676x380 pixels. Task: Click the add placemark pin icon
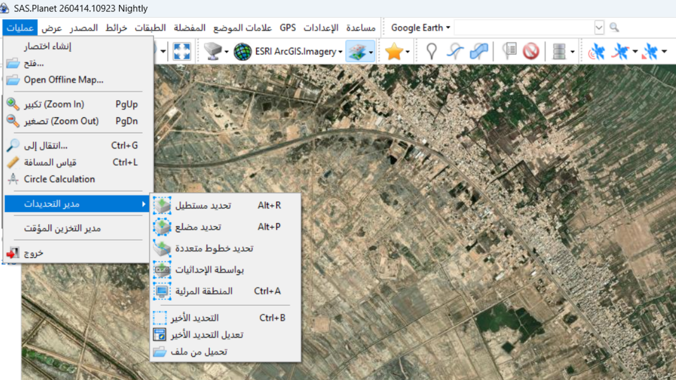tap(431, 51)
